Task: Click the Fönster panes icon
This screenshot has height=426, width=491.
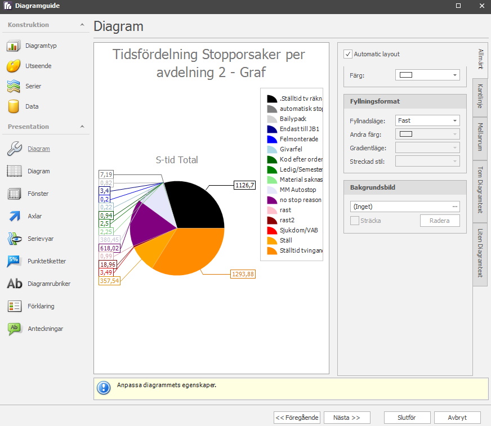Action: (15, 194)
